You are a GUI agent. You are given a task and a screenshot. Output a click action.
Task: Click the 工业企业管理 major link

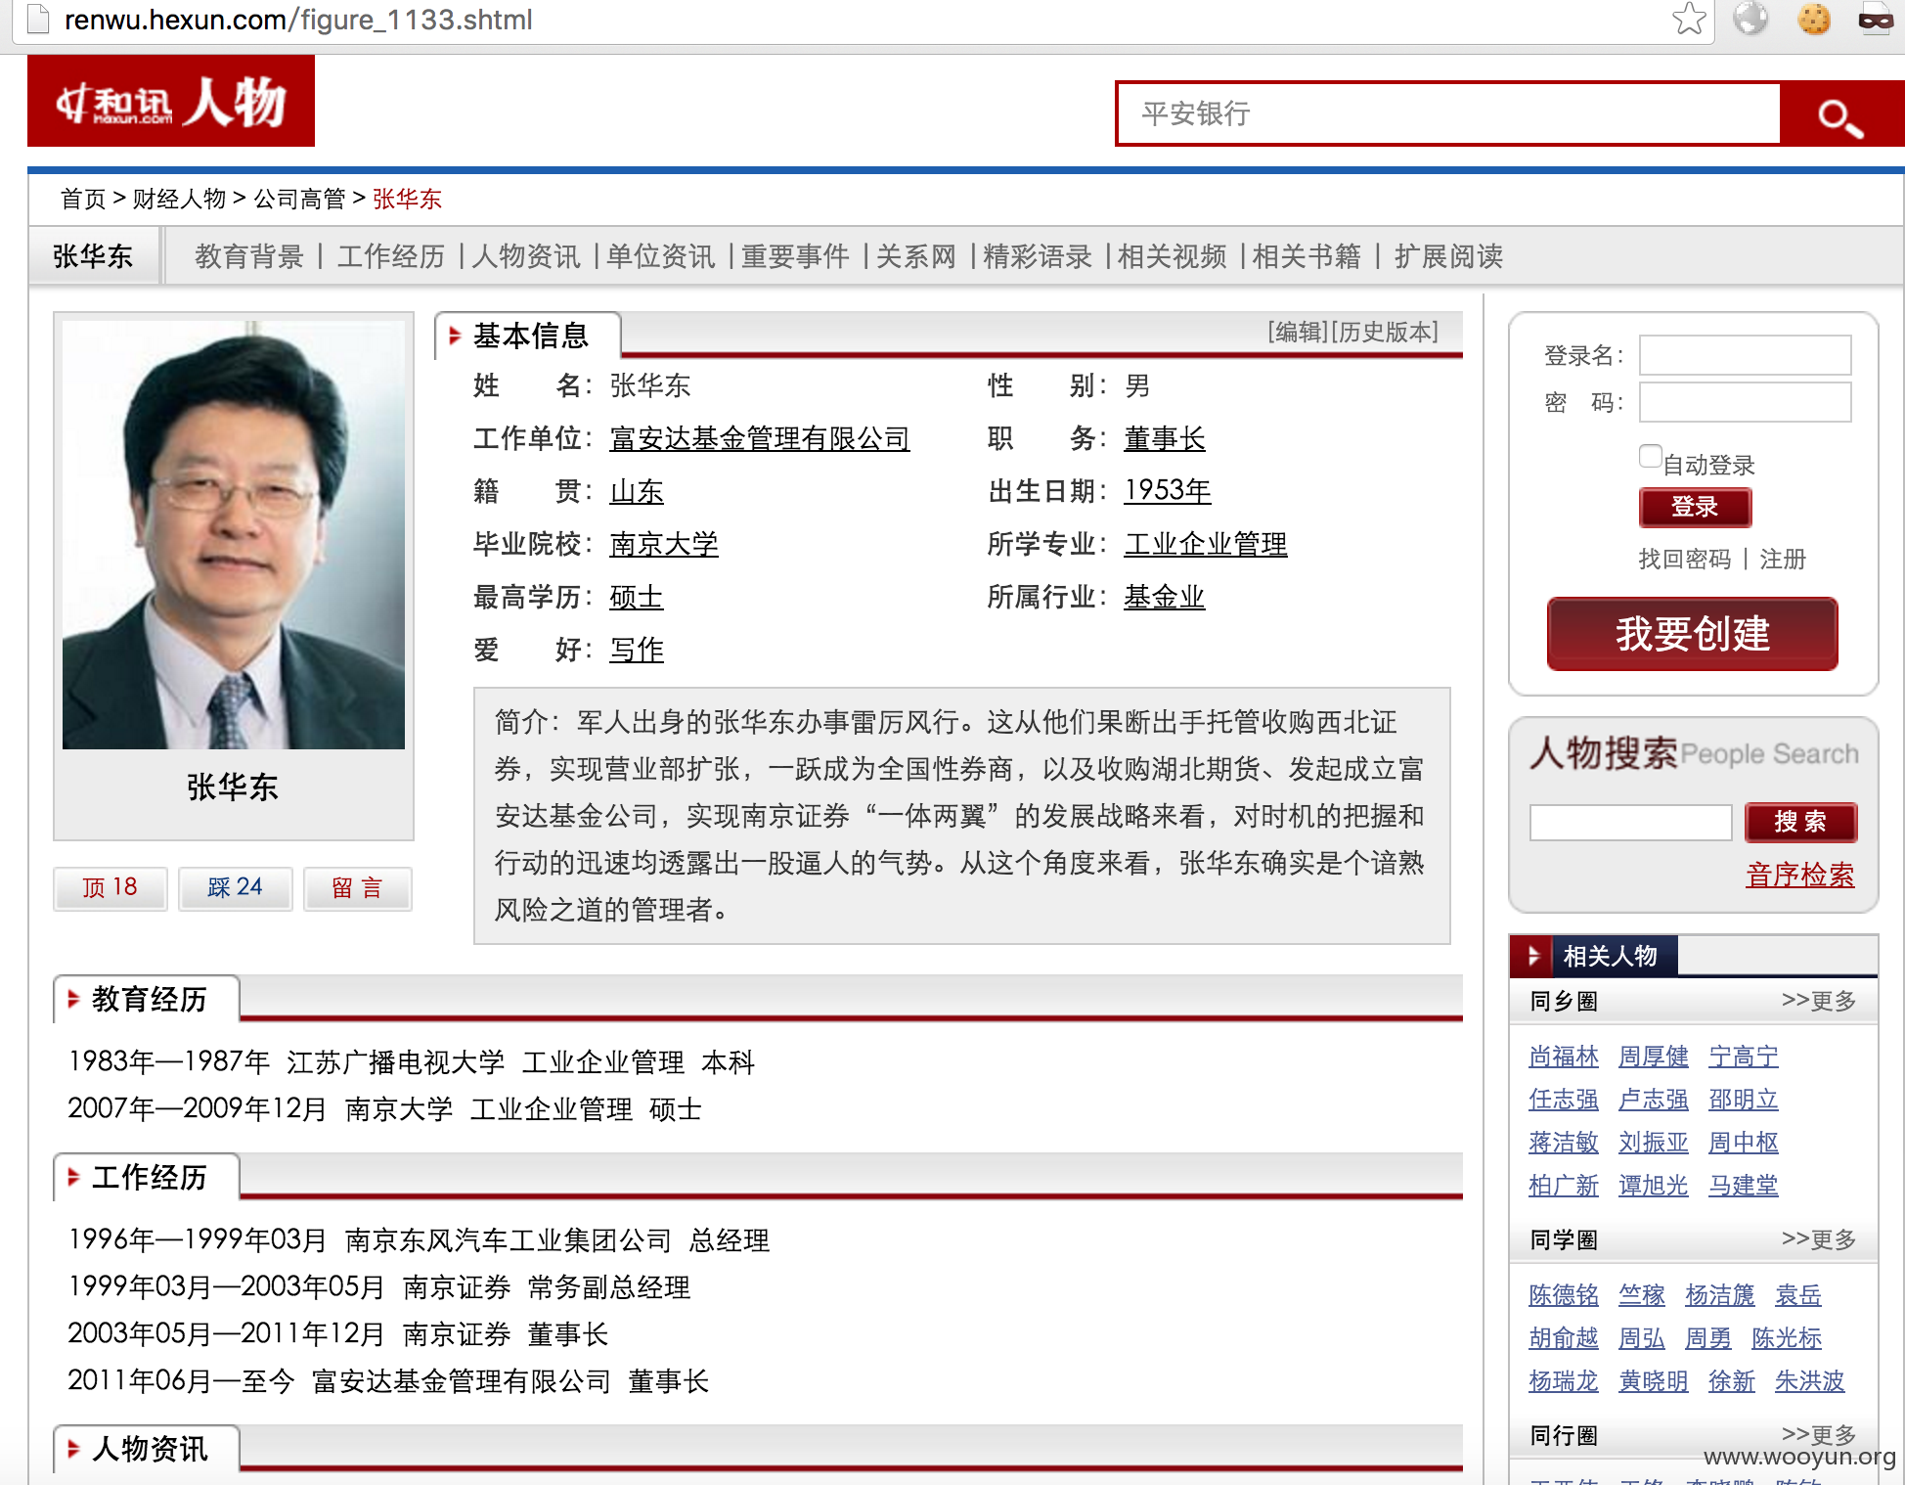[x=1206, y=544]
